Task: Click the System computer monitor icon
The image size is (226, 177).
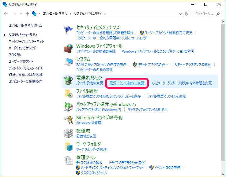Action: (x=68, y=62)
